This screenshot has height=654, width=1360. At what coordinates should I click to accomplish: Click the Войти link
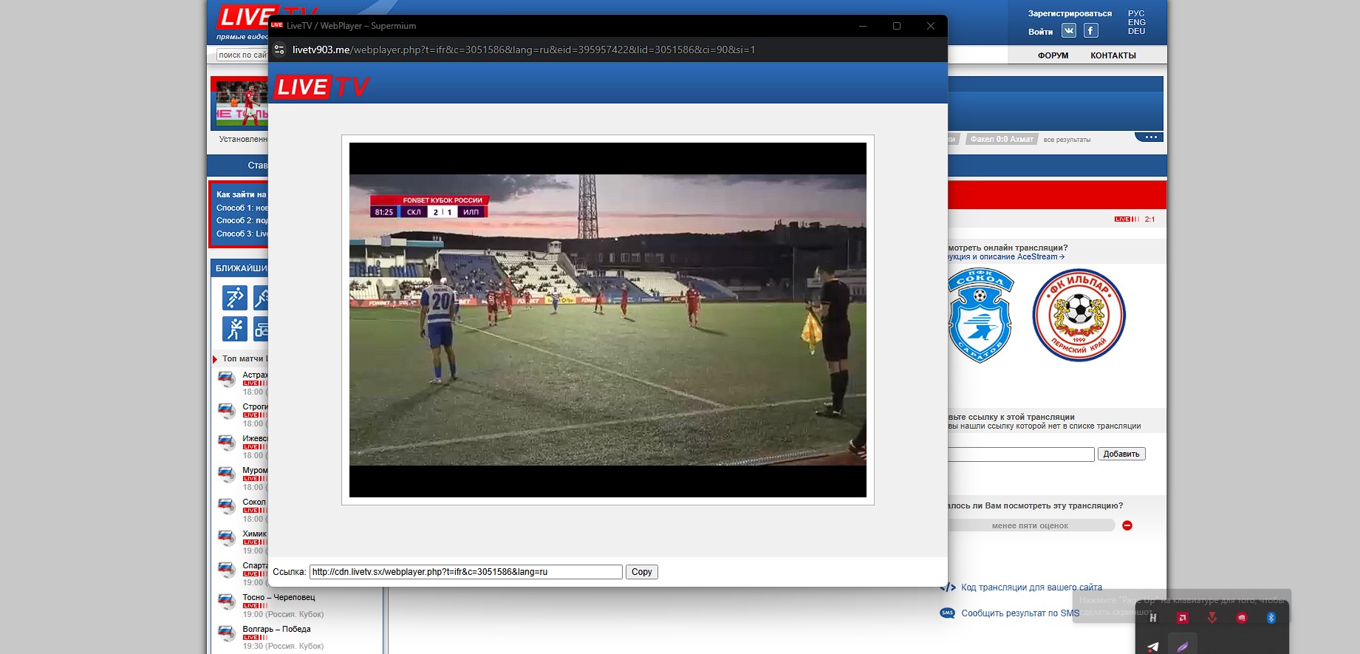click(x=1040, y=32)
